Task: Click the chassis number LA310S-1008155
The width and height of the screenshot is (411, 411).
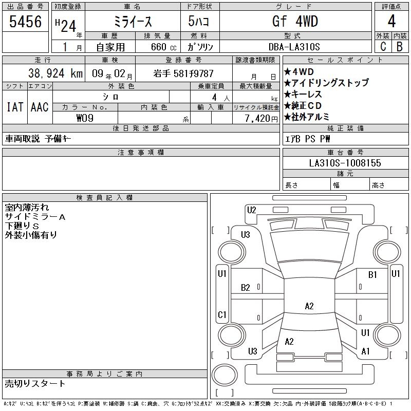Action: [x=345, y=163]
